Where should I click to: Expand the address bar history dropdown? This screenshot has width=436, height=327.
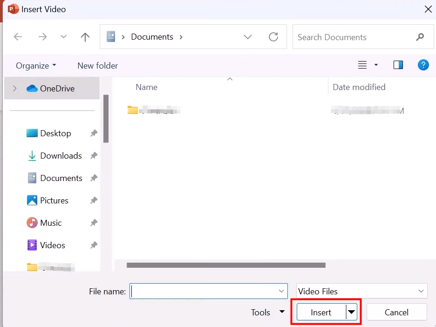(248, 37)
